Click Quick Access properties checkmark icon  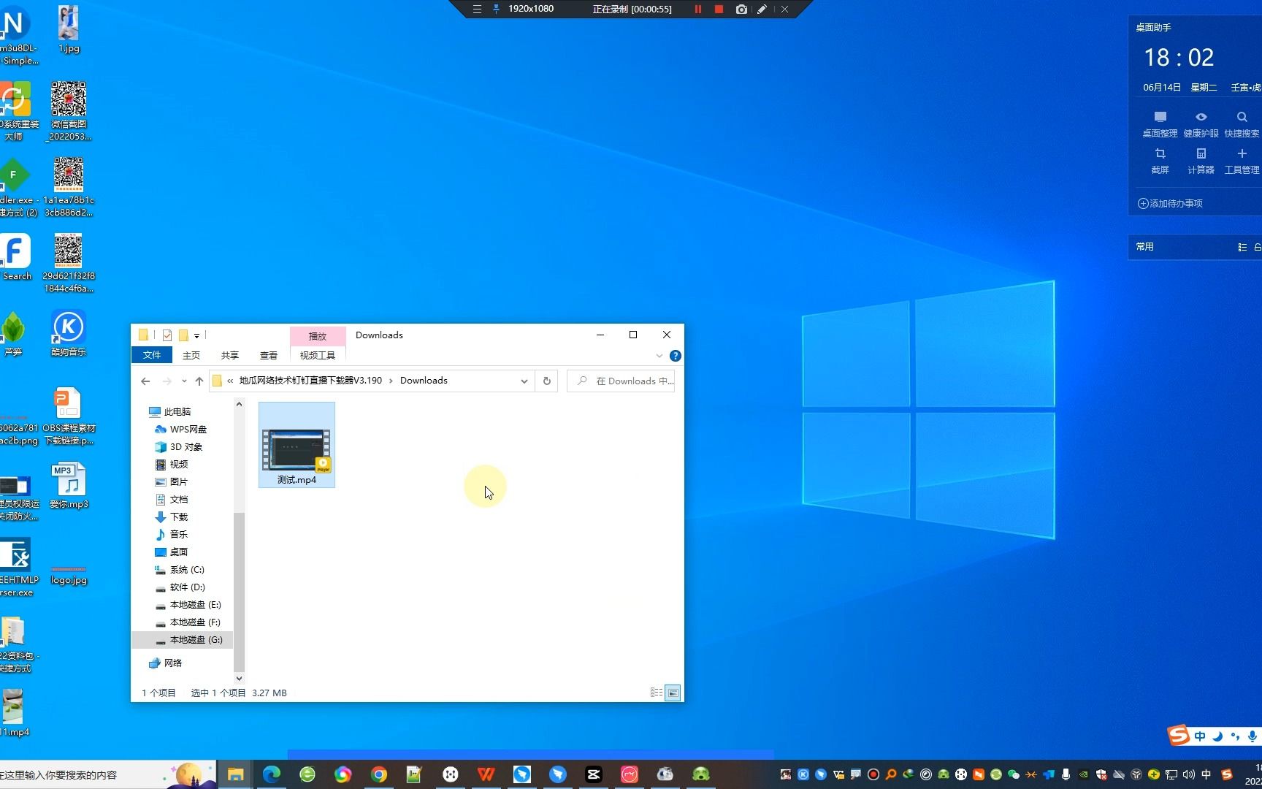coord(167,335)
